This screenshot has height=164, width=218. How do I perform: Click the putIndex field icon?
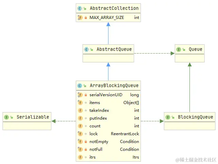(80, 118)
